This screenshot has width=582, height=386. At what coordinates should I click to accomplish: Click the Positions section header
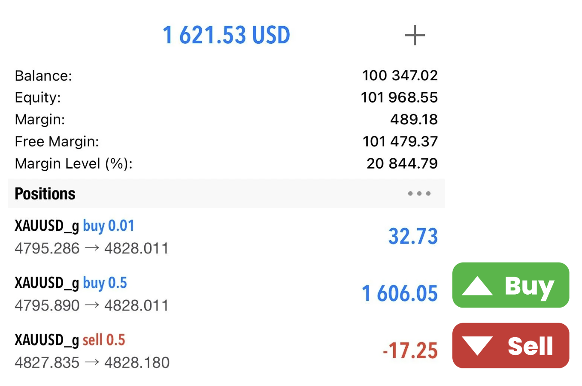point(45,194)
